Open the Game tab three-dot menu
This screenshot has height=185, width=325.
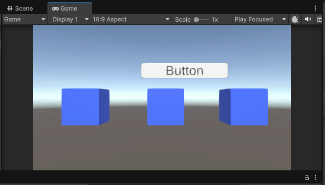point(315,8)
